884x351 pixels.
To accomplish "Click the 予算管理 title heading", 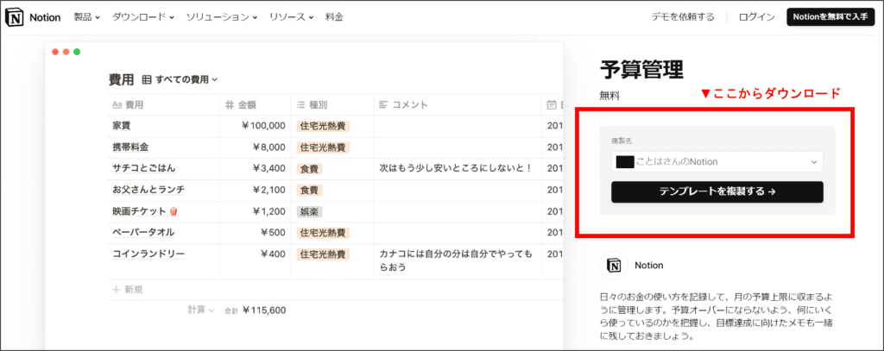I will (x=641, y=70).
